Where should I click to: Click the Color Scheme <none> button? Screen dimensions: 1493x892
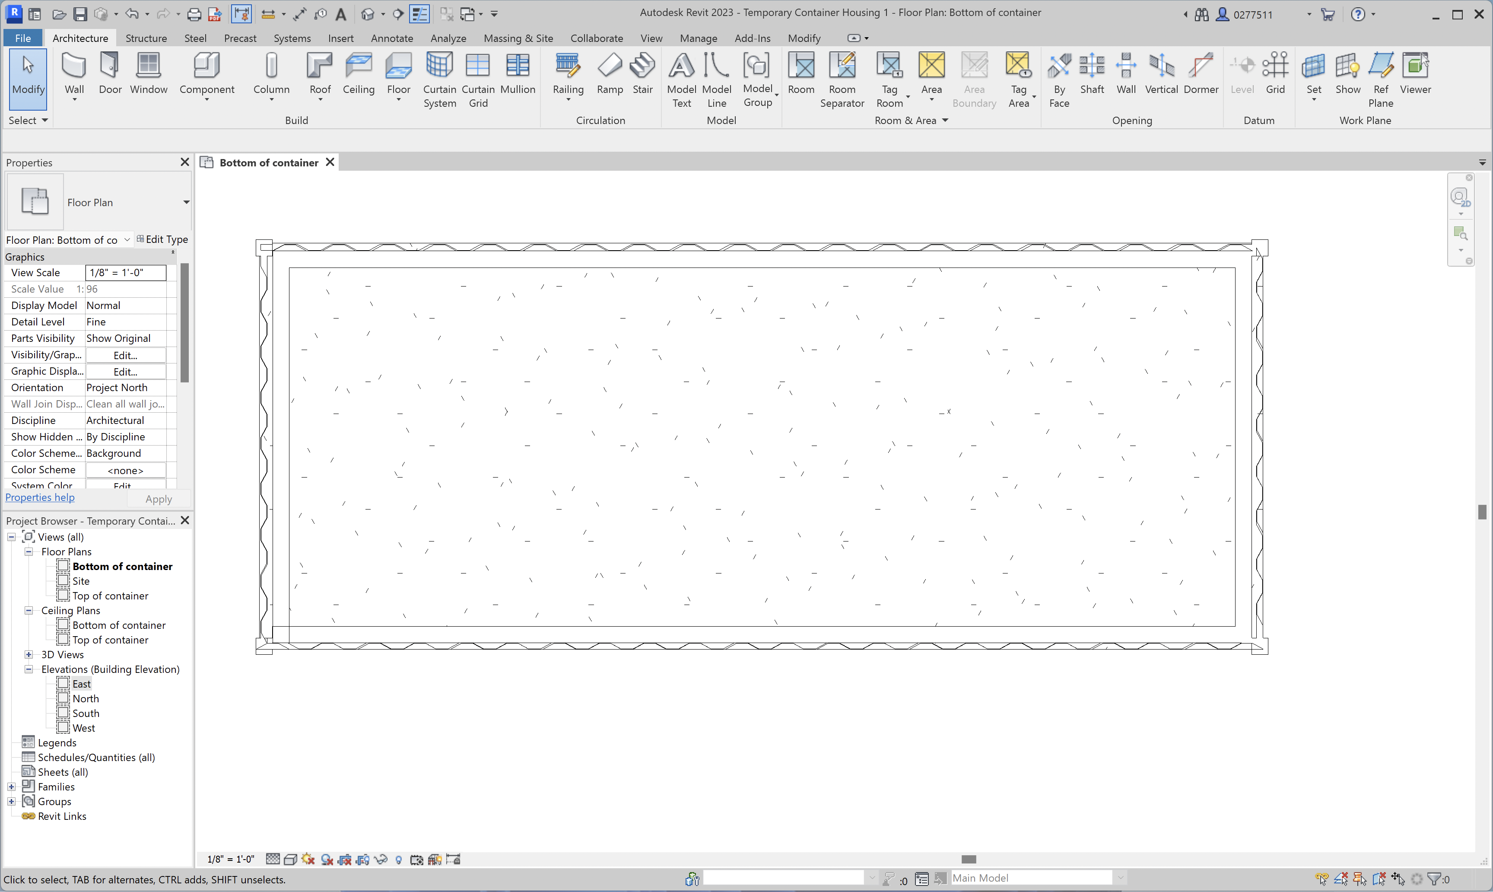tap(126, 470)
